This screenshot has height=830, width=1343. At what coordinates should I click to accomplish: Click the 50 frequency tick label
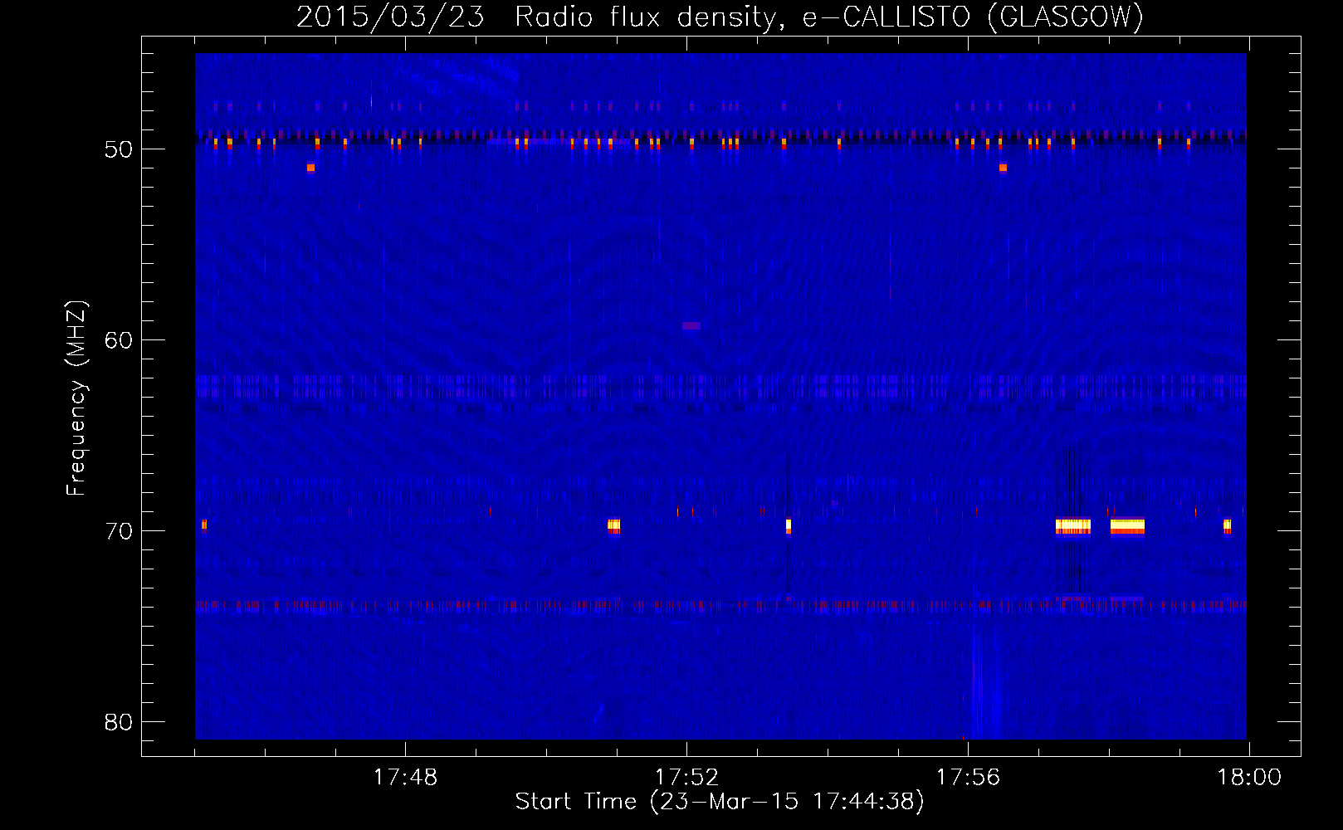click(119, 149)
